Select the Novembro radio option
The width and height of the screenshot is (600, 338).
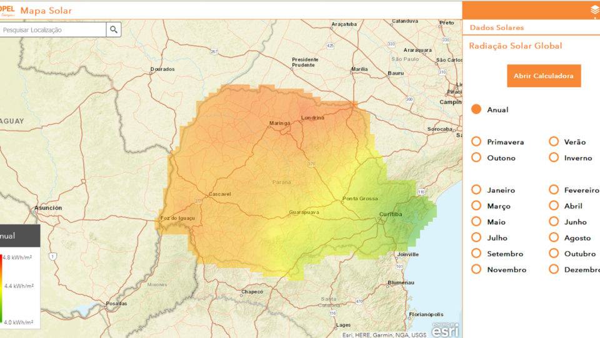[x=476, y=269]
